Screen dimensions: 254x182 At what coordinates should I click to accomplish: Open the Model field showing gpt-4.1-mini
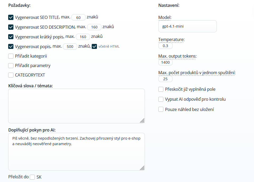187,26
